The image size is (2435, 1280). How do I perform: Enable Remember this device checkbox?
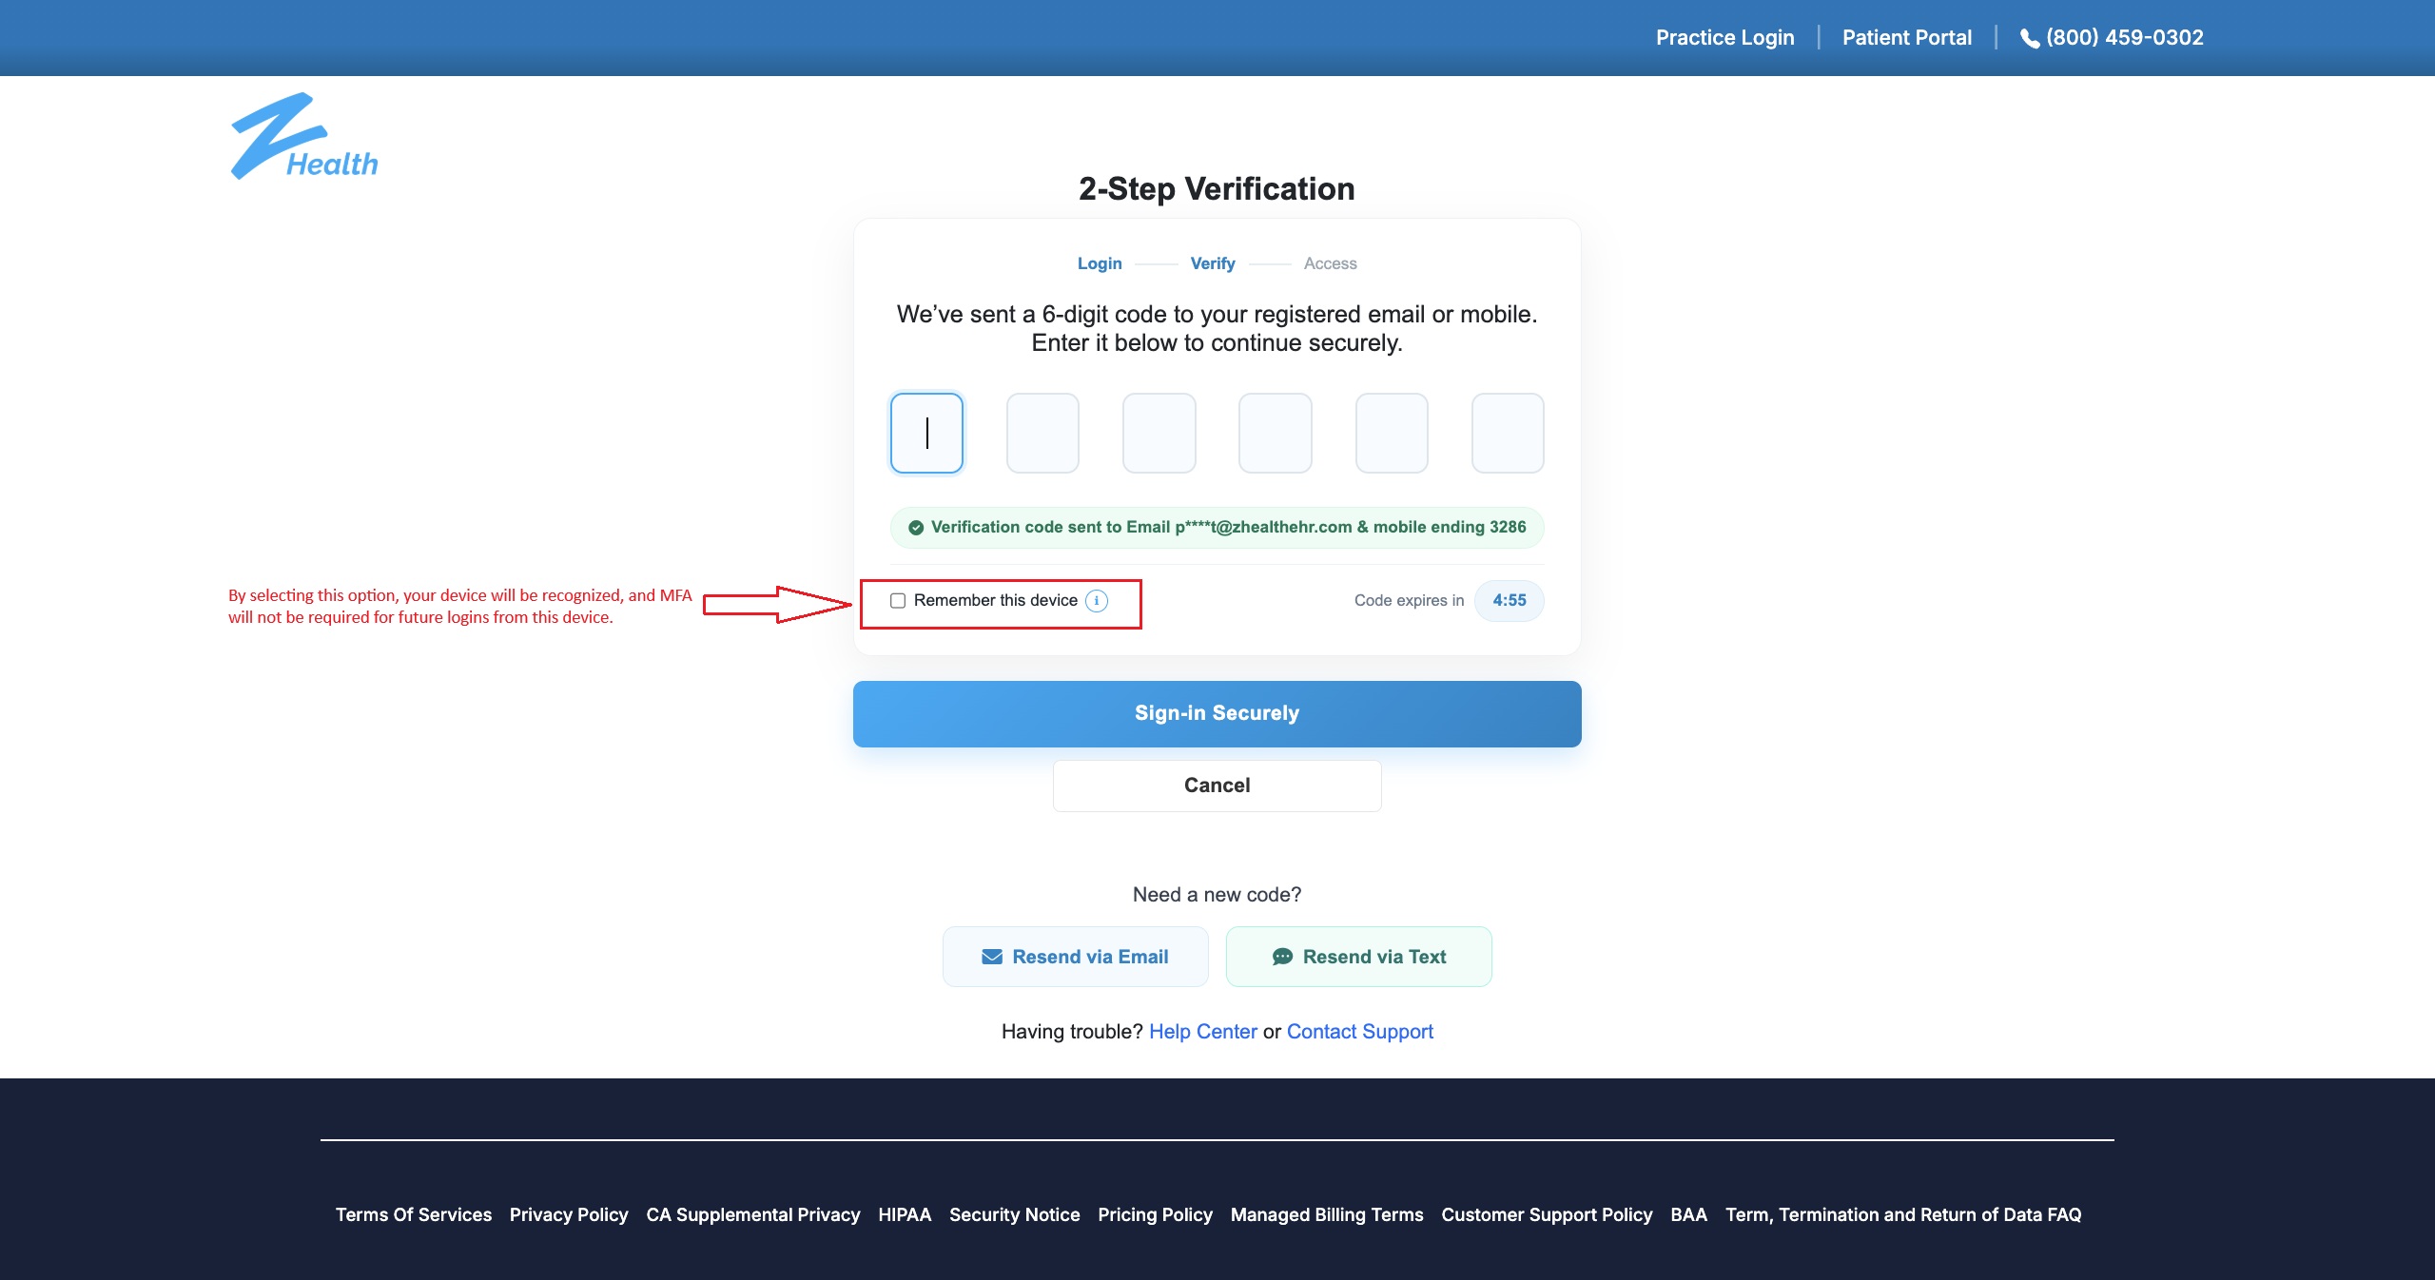[x=898, y=601]
